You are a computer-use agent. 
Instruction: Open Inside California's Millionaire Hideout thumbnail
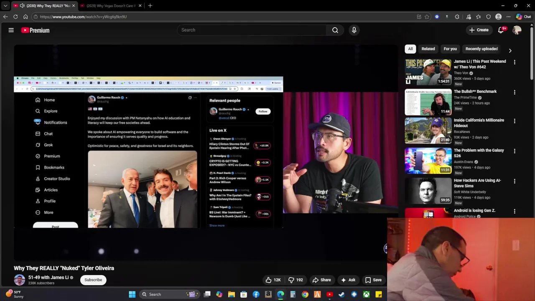[428, 130]
